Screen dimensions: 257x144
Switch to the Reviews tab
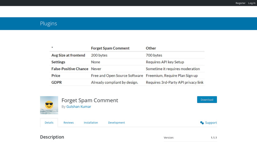[69, 123]
